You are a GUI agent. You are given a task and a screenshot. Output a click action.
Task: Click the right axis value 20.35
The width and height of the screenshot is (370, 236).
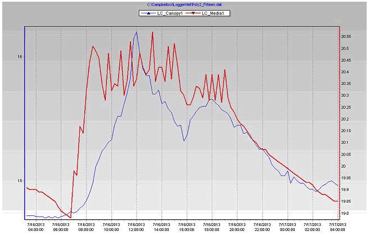tap(346, 84)
